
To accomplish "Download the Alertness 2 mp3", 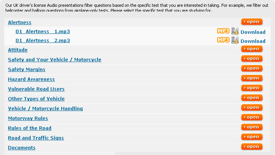I will click(x=253, y=41).
